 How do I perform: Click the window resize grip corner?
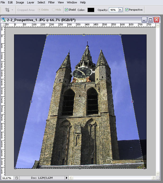(x=158, y=178)
